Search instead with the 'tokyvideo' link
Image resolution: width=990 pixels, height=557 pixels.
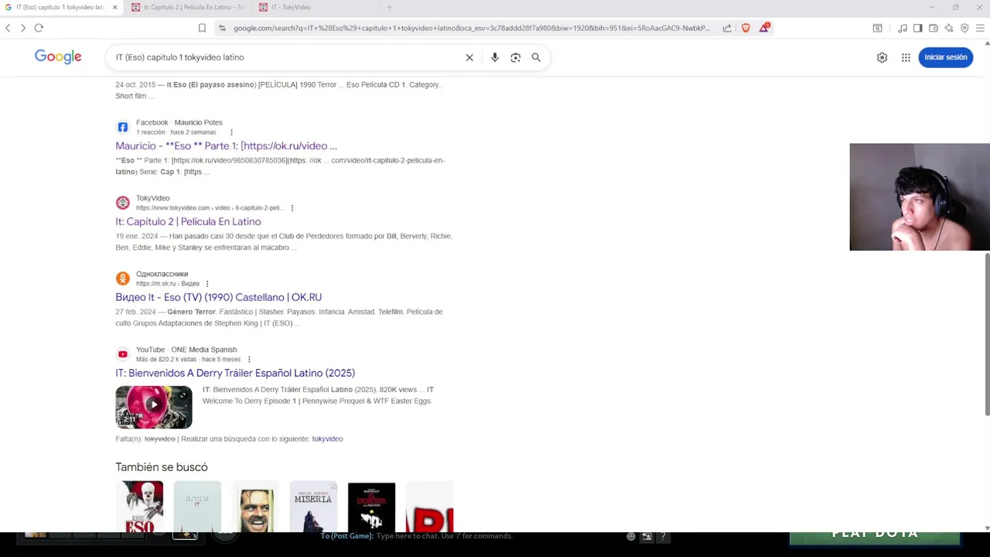(327, 439)
